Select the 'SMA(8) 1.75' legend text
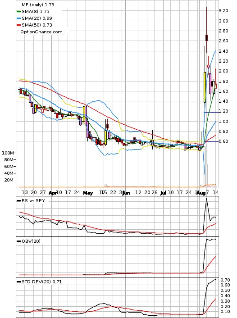Screen dimensions: 237x318 coord(36,12)
